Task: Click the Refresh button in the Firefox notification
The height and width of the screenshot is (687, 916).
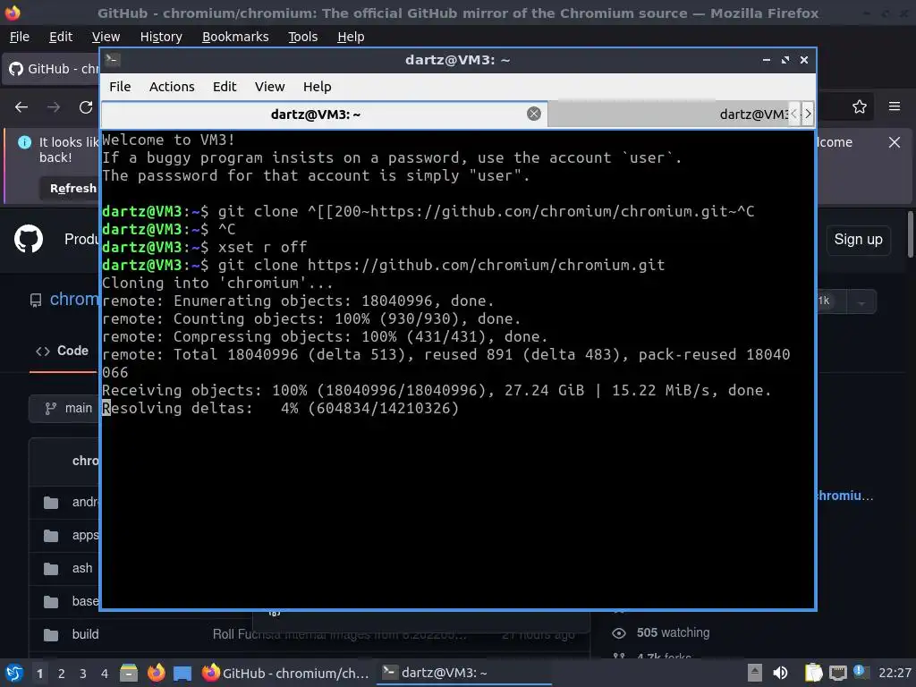Action: 70,188
